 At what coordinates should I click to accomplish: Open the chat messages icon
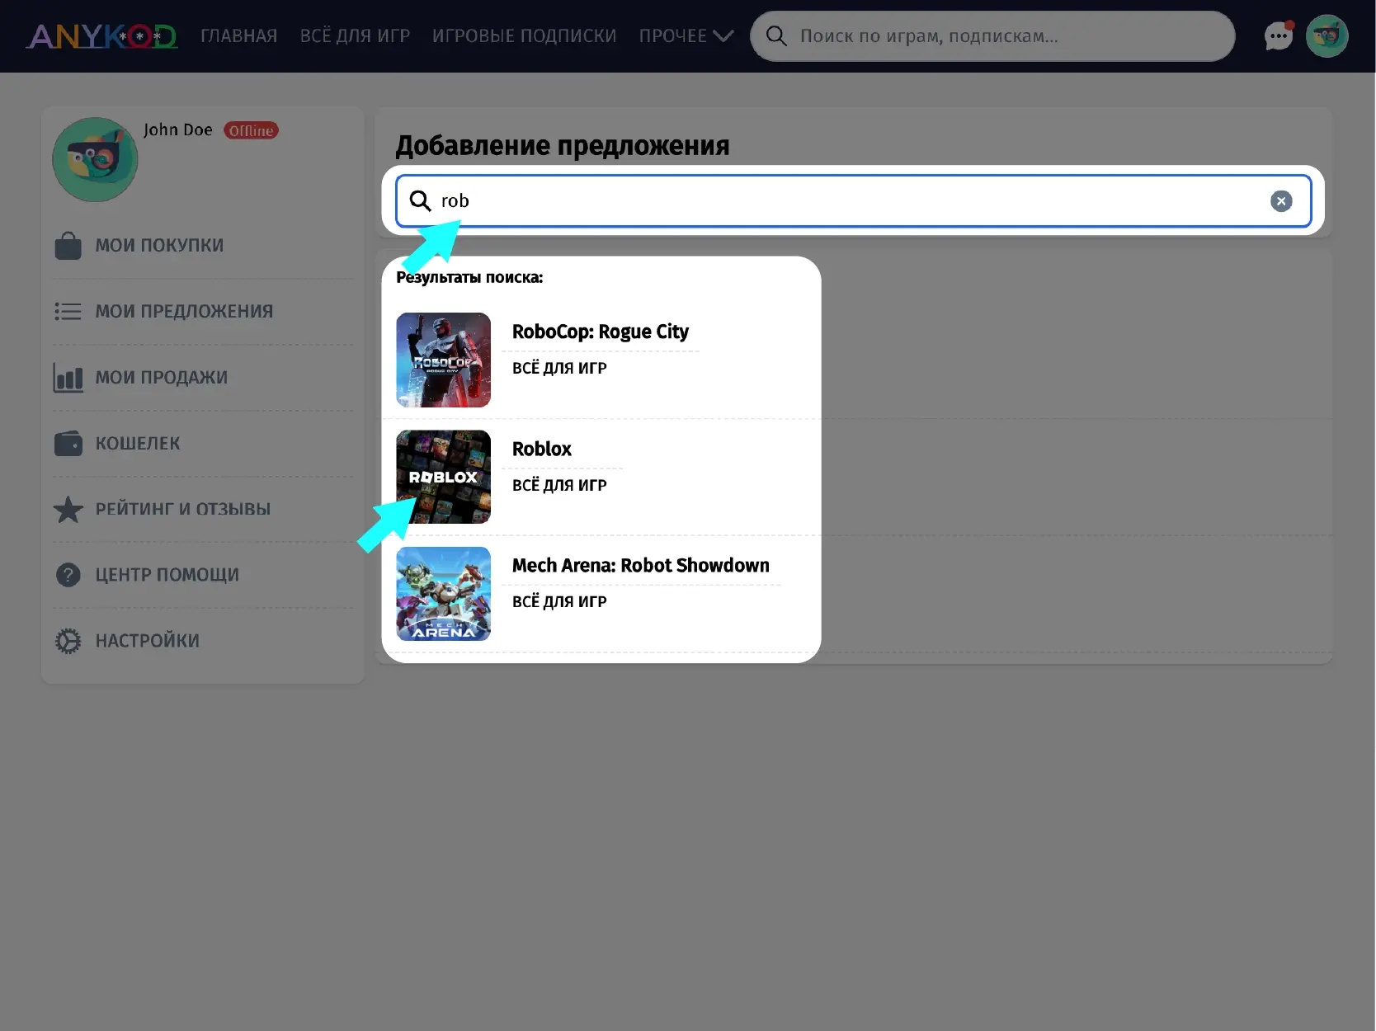pyautogui.click(x=1279, y=35)
